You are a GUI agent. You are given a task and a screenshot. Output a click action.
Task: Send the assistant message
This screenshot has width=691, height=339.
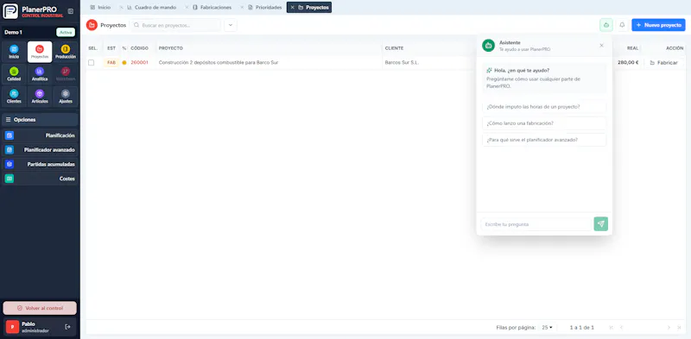pos(600,224)
